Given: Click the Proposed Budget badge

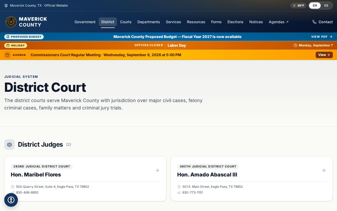Looking at the screenshot, I should tap(24, 37).
